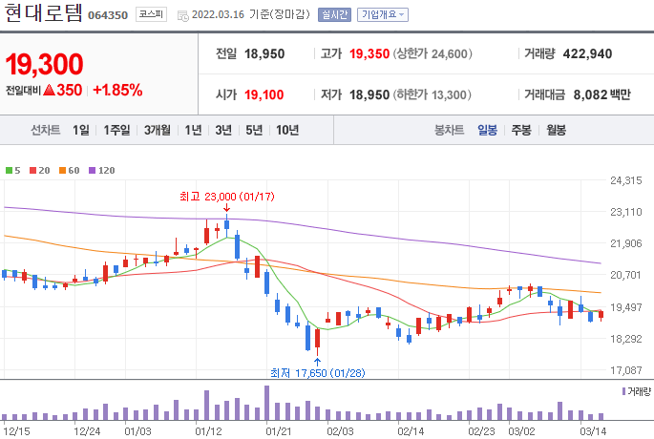Click the 최고 23,000 (01/17) marker
654x439 pixels.
[227, 197]
